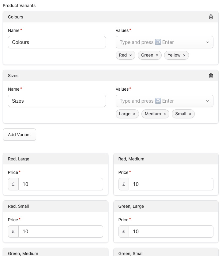Click the Yellow tag label
The height and width of the screenshot is (256, 222).
click(174, 55)
